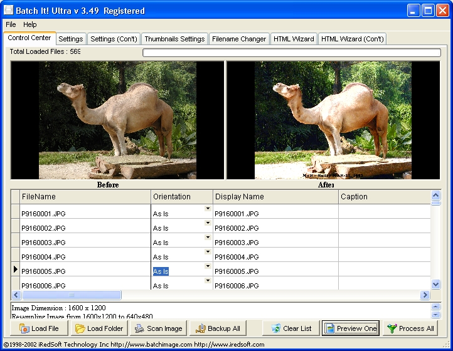Screen dimensions: 453x351
Task: Click the Process All button label
Action: 417,328
